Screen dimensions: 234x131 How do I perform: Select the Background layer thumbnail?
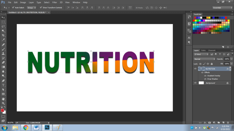pyautogui.click(x=201, y=83)
